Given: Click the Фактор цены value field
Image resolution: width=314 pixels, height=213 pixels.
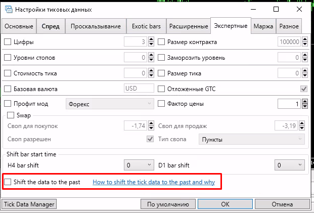Looking at the screenshot, I should coord(289,104).
